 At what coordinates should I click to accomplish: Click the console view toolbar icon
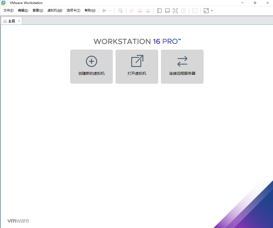(x=195, y=11)
